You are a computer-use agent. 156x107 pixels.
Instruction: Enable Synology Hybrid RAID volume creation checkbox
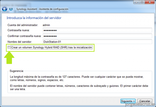pyautogui.click(x=9, y=47)
